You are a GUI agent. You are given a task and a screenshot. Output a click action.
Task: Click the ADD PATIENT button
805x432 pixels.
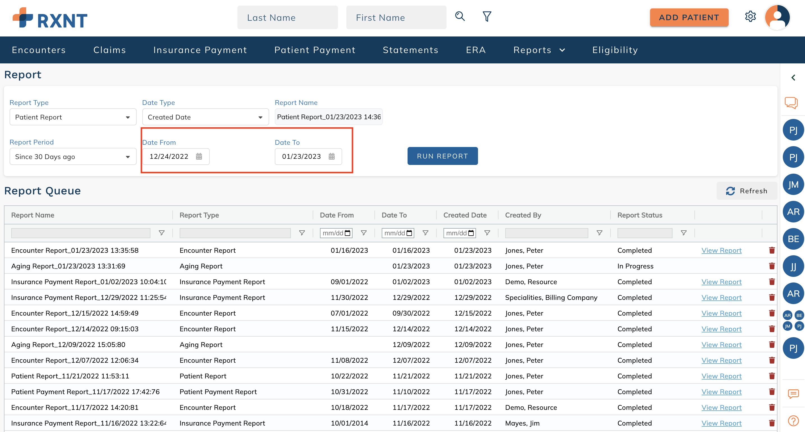click(x=689, y=17)
